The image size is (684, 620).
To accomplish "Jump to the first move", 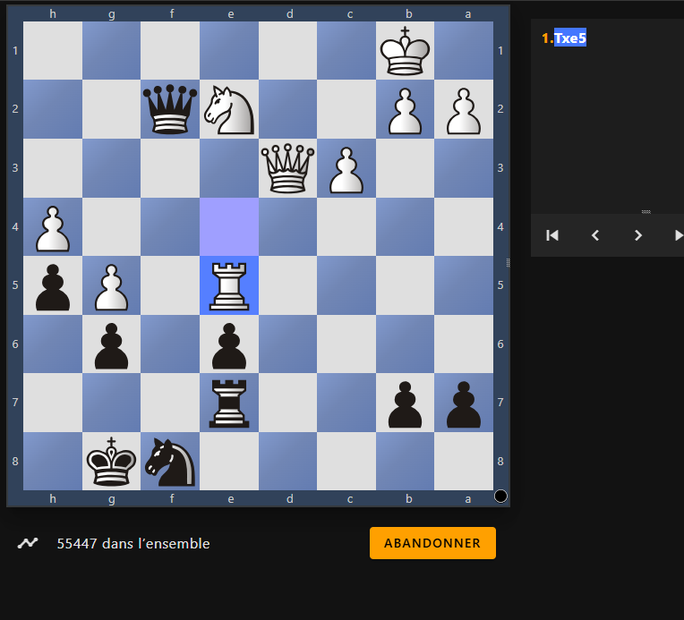I will (x=552, y=235).
